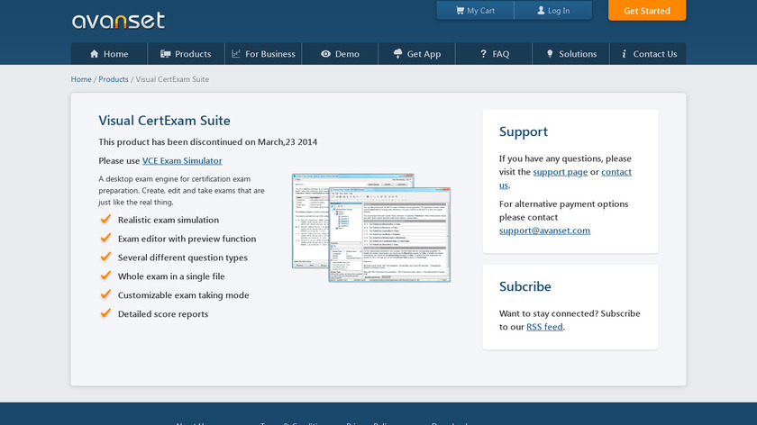Click 'Visual CertExam Suite' breadcrumb text
Screen dimensions: 757x425
click(172, 79)
